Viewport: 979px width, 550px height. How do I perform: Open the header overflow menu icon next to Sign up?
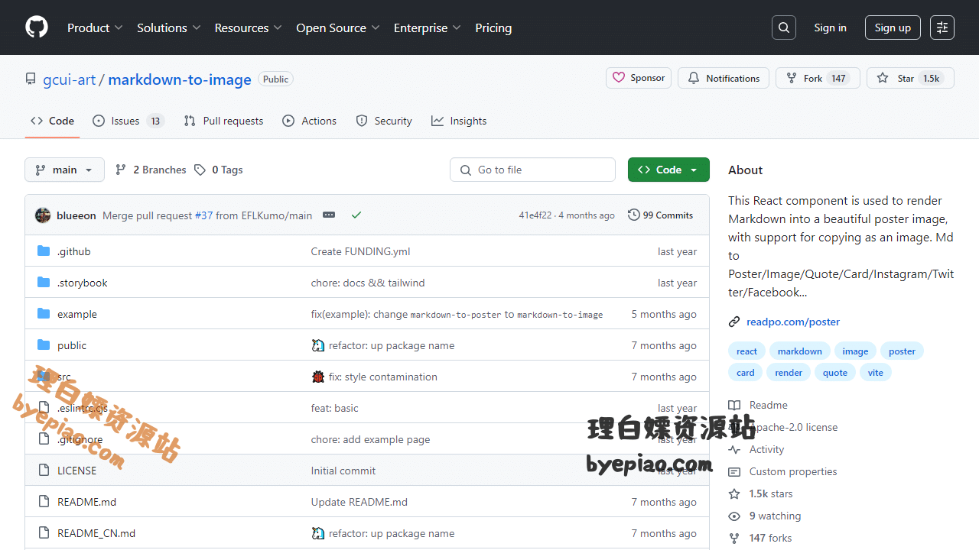(x=942, y=27)
